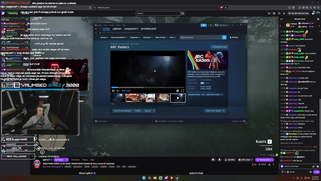Open Steam Big Picture mode monitor icon
321x181 pixels.
[x=232, y=25]
